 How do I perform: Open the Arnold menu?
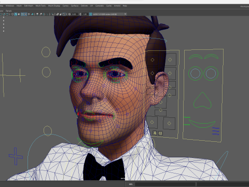pos(117,6)
